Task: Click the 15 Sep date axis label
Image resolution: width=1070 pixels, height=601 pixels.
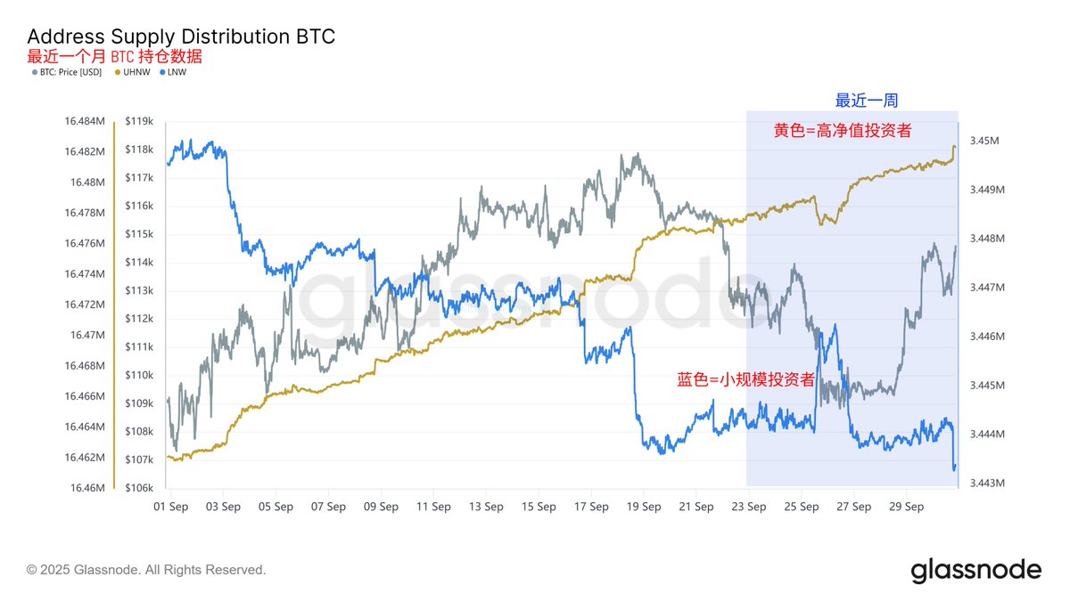Action: [x=539, y=507]
